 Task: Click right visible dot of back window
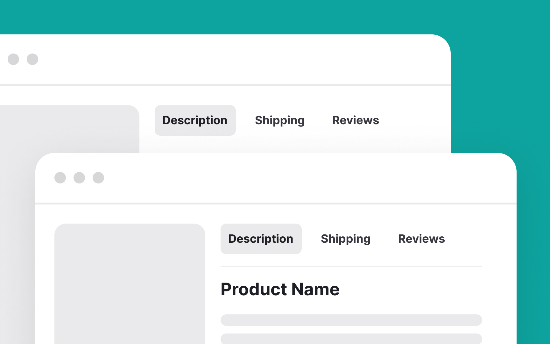point(32,59)
